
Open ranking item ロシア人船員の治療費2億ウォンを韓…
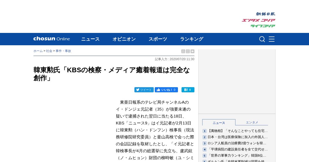point(237,143)
